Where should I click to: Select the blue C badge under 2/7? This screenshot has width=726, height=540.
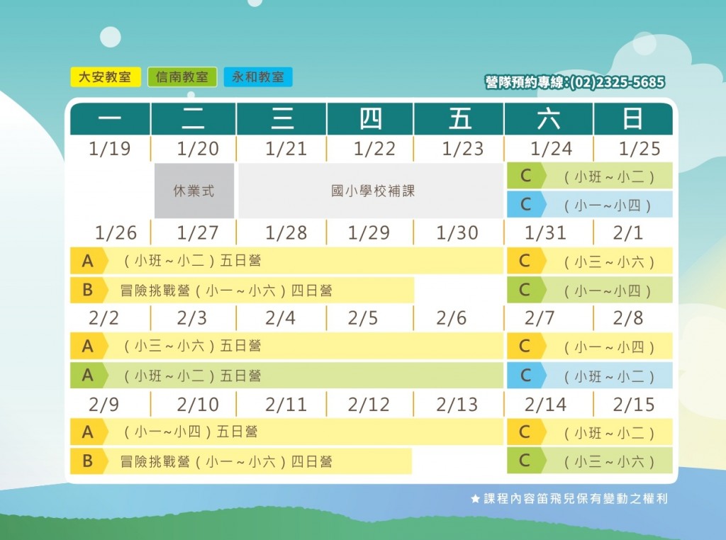[x=526, y=375]
